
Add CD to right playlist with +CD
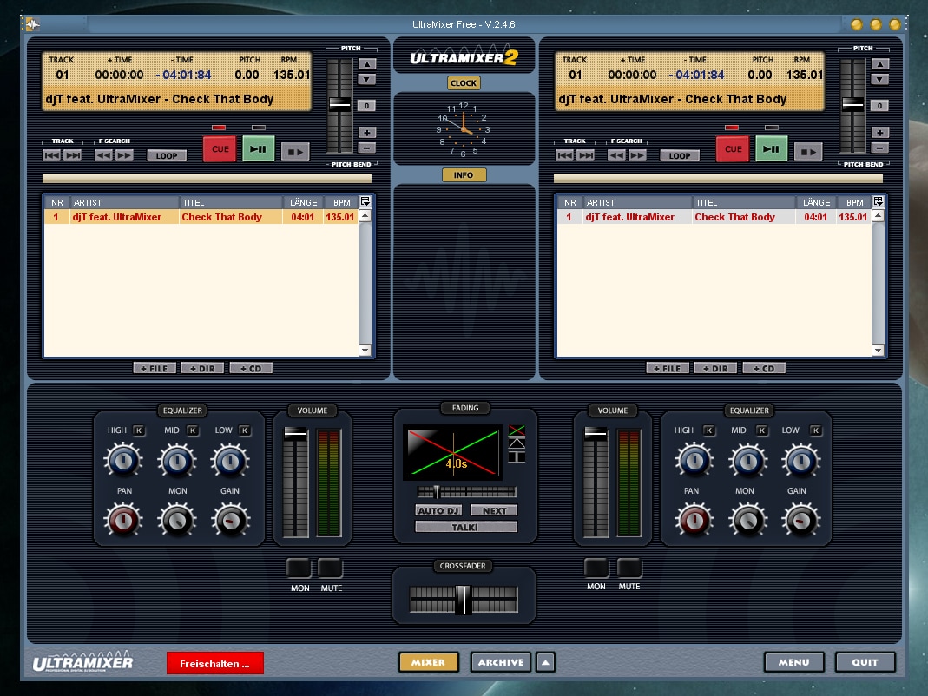tap(764, 368)
